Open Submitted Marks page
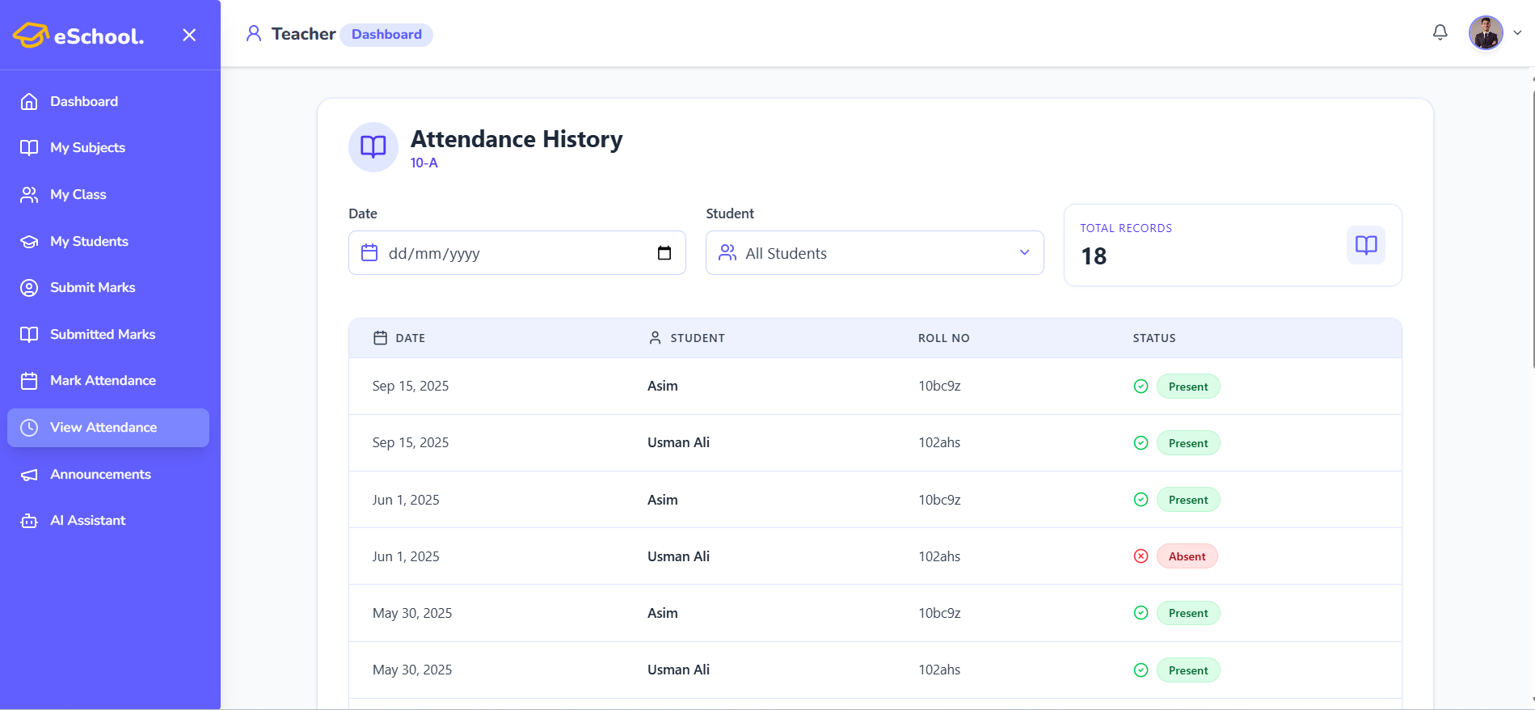The width and height of the screenshot is (1535, 710). click(108, 334)
